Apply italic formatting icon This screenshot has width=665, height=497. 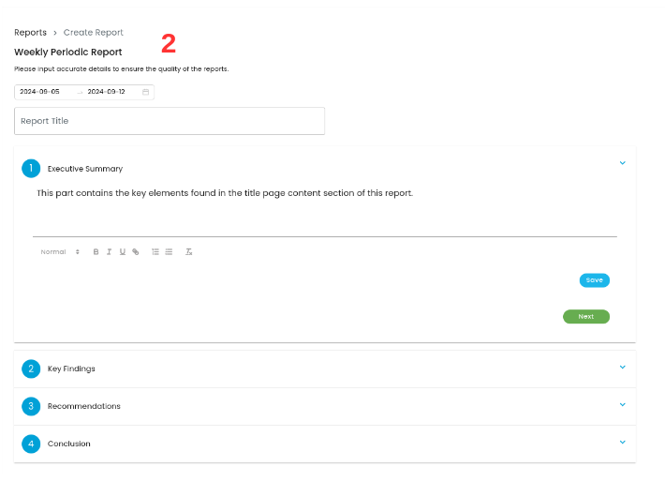coord(109,252)
